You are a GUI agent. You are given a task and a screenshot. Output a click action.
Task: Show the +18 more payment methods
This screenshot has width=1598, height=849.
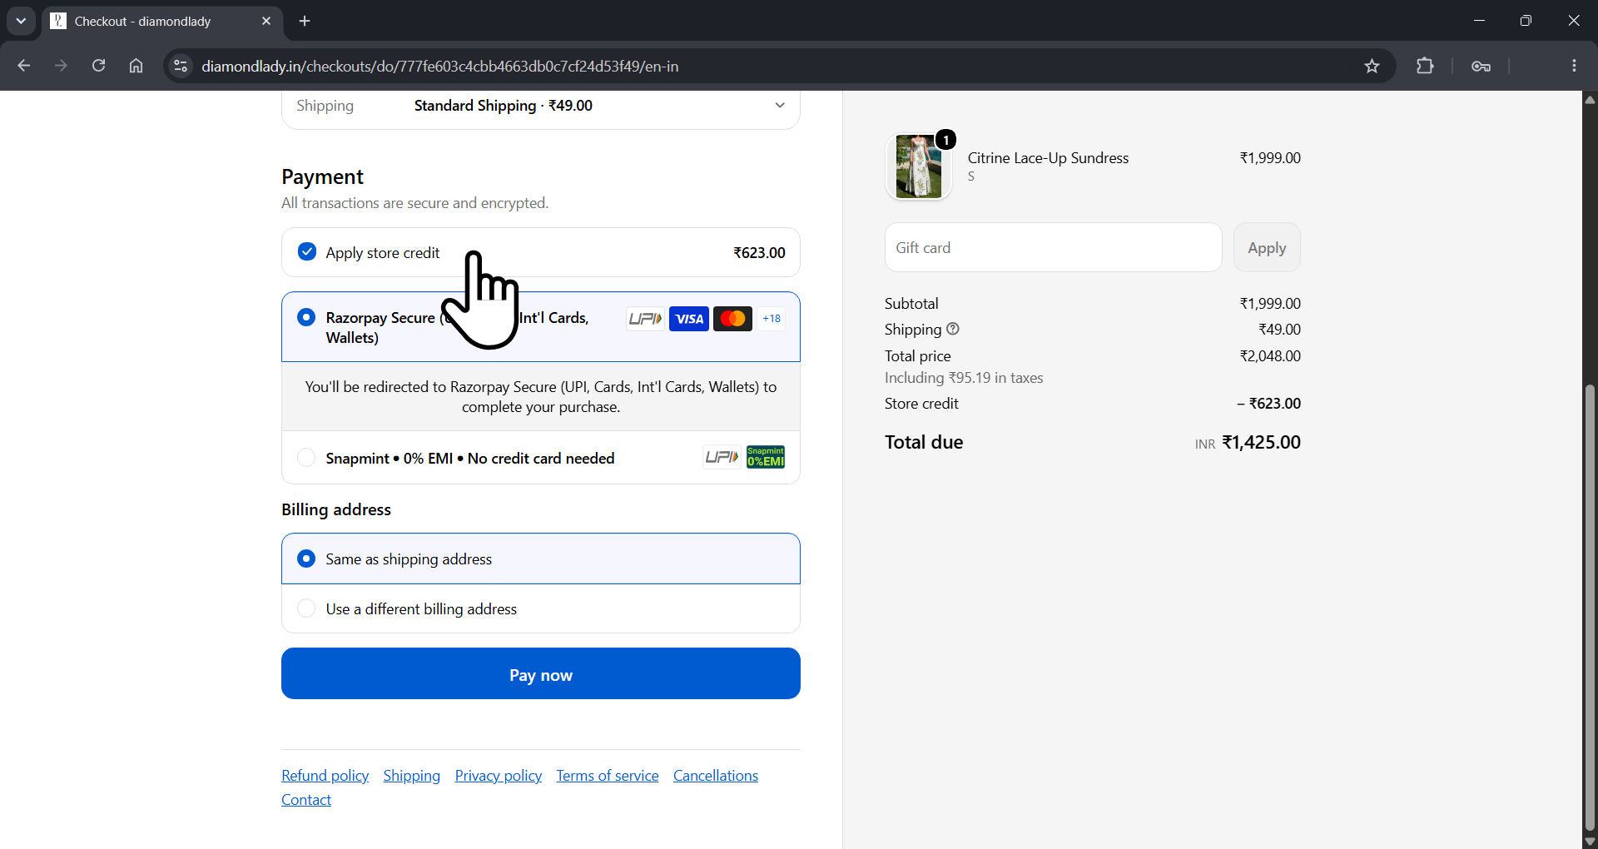point(772,319)
